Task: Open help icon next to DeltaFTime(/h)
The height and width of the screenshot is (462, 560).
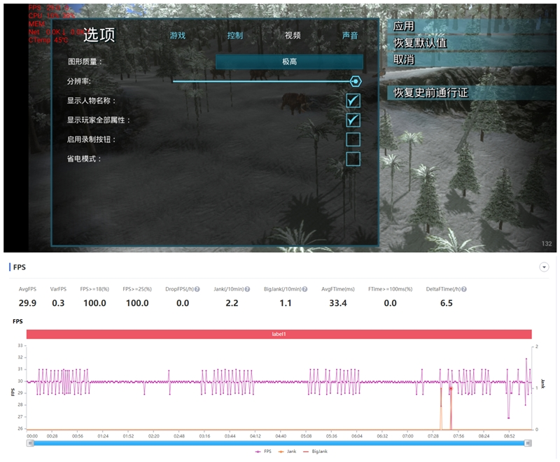Action: pos(464,289)
